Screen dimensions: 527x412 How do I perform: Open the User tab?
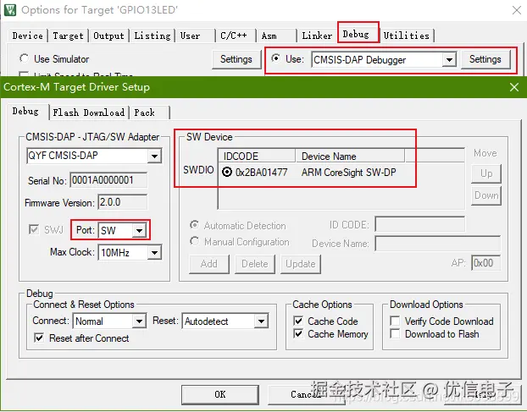pyautogui.click(x=191, y=36)
